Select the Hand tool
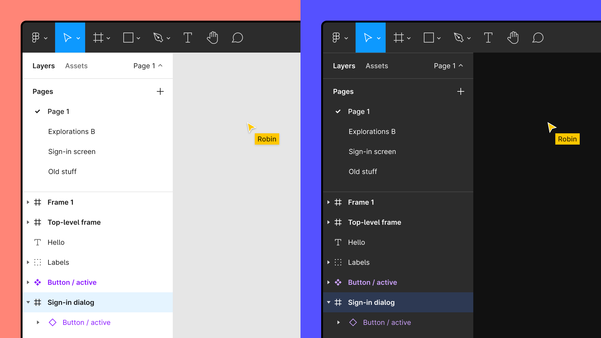 coord(213,38)
